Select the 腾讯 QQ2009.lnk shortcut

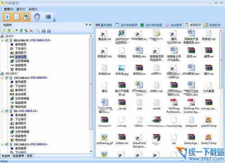(x=174, y=37)
